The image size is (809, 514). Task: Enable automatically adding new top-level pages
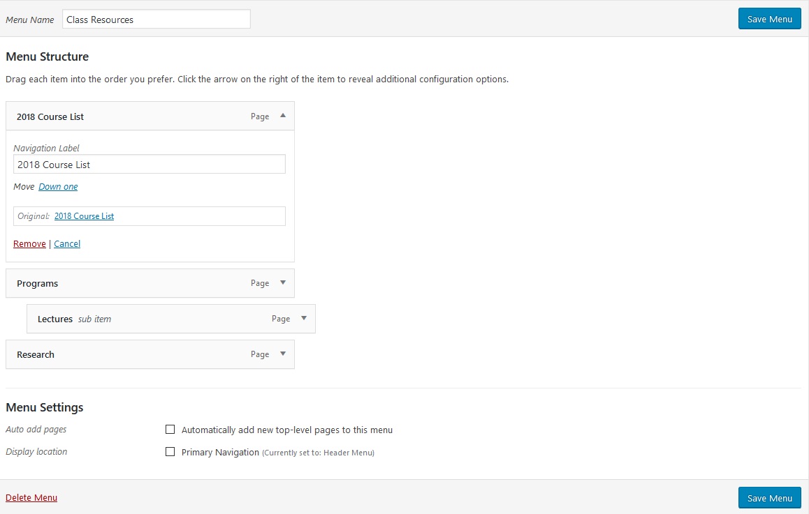pyautogui.click(x=170, y=429)
